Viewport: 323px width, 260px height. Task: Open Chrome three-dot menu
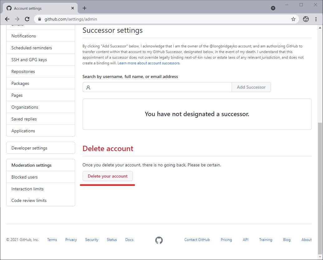[x=316, y=19]
